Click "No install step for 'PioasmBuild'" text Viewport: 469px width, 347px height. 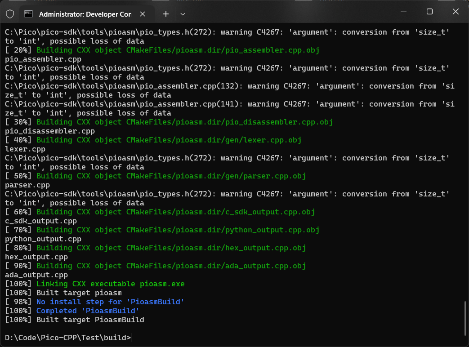point(110,302)
